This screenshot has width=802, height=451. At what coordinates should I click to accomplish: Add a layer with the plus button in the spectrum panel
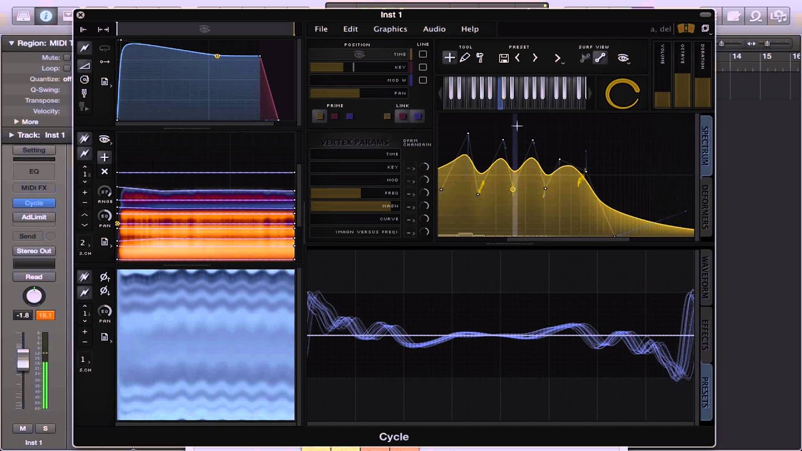105,157
